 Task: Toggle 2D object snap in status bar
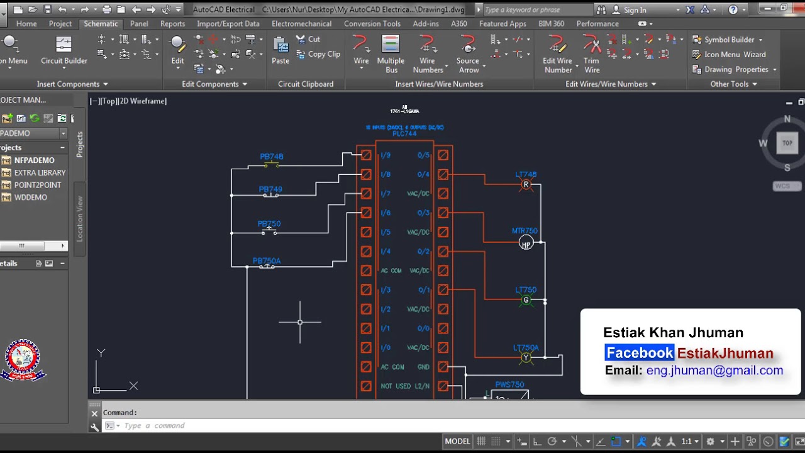[x=616, y=442]
